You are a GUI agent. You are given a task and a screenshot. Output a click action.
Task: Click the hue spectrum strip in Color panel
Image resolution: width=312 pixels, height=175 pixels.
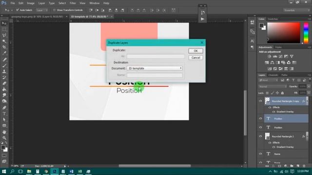click(306, 33)
